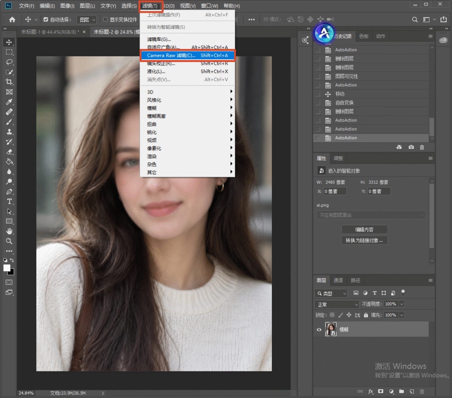Add a layer style fx icon
The width and height of the screenshot is (452, 398).
pos(371,391)
